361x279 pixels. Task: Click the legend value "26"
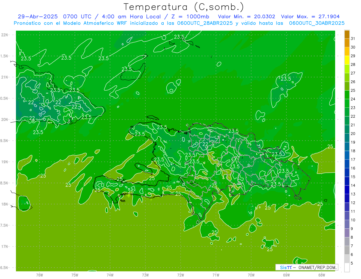[353, 82]
